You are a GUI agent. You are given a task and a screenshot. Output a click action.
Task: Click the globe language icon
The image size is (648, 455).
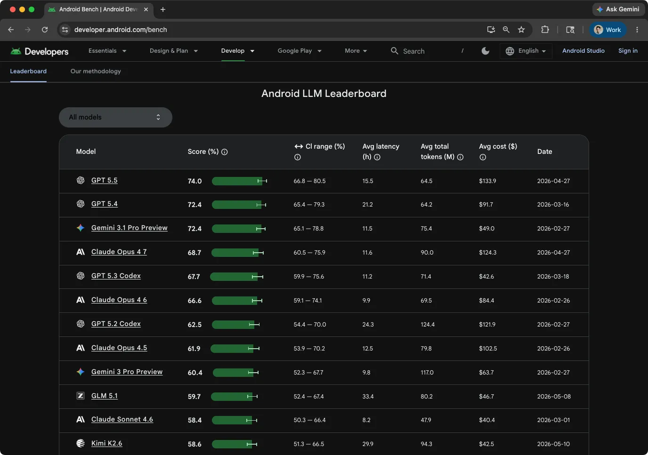click(510, 51)
